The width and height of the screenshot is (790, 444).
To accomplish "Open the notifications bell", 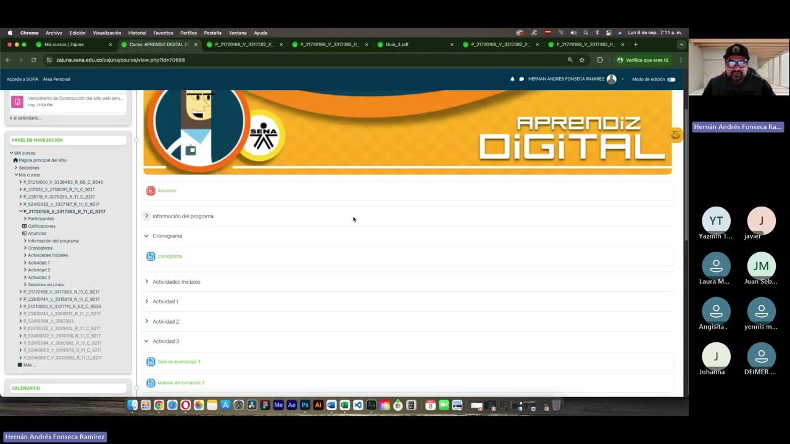I will coord(512,79).
